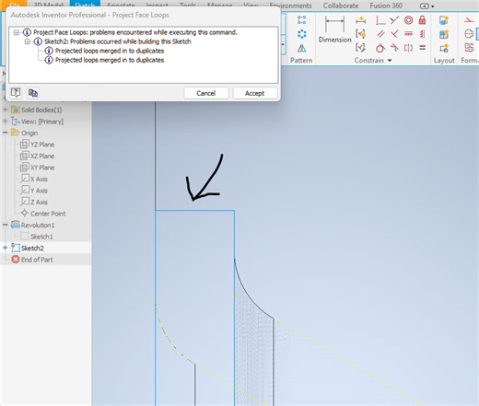Accept the Project Face Loops warning
The height and width of the screenshot is (406, 479).
coord(254,93)
